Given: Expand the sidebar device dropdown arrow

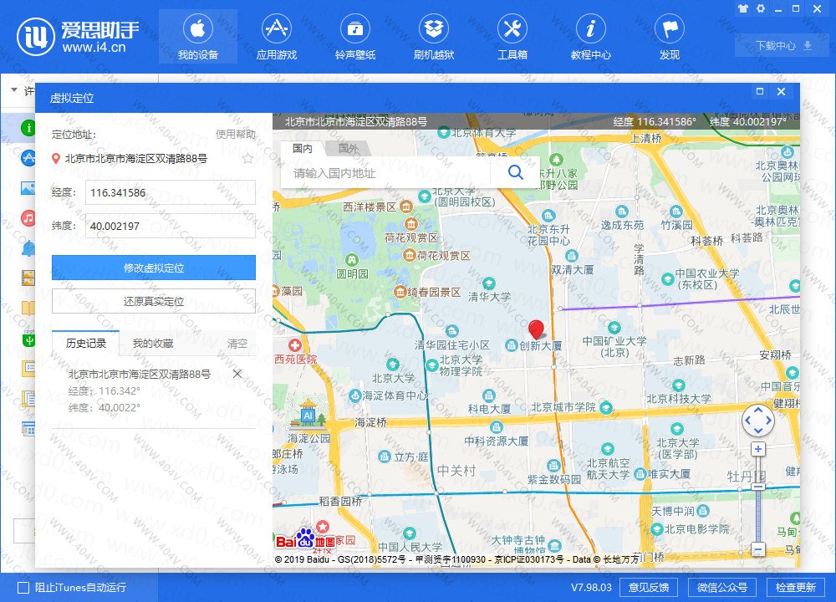Looking at the screenshot, I should (14, 90).
